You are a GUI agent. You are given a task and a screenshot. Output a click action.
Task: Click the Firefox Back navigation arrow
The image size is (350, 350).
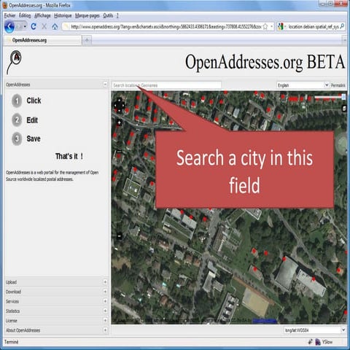[x=9, y=26]
